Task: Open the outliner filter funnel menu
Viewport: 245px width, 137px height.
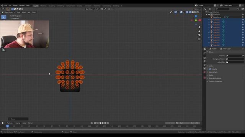Action: (238, 9)
